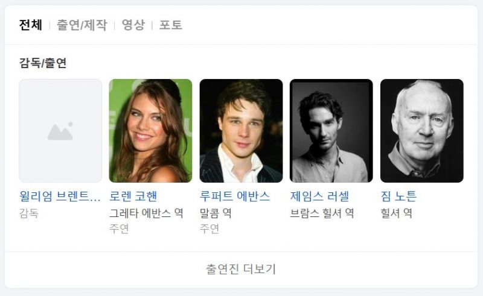The width and height of the screenshot is (483, 296).
Task: Expand cast list with 출연진 더보기
Action: coord(241,269)
